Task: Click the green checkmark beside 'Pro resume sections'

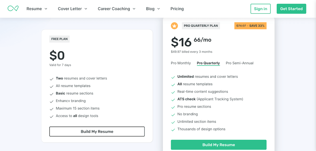Action: pos(173,107)
